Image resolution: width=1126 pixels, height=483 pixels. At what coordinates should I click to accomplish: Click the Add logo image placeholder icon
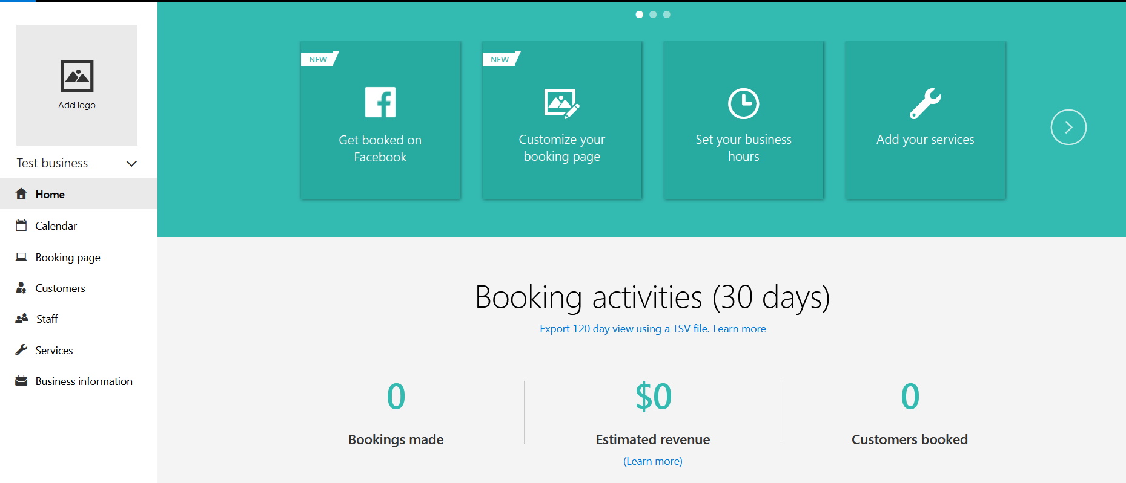click(77, 76)
